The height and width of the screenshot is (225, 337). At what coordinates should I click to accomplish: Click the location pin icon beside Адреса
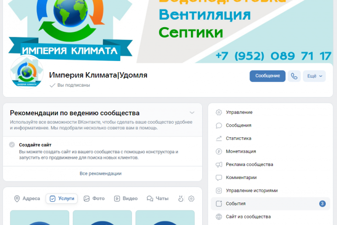click(17, 199)
